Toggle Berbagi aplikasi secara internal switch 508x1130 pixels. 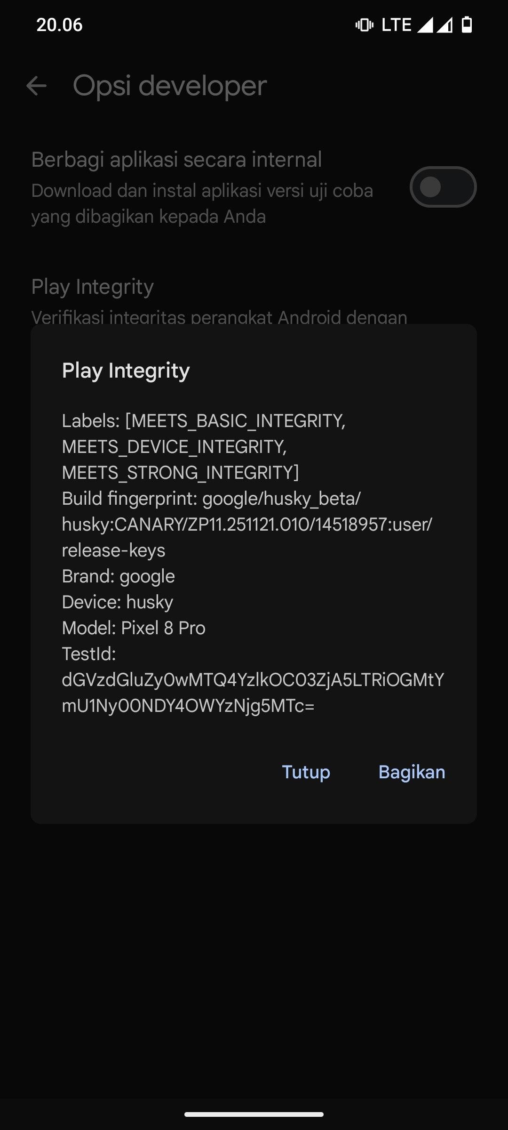(443, 187)
